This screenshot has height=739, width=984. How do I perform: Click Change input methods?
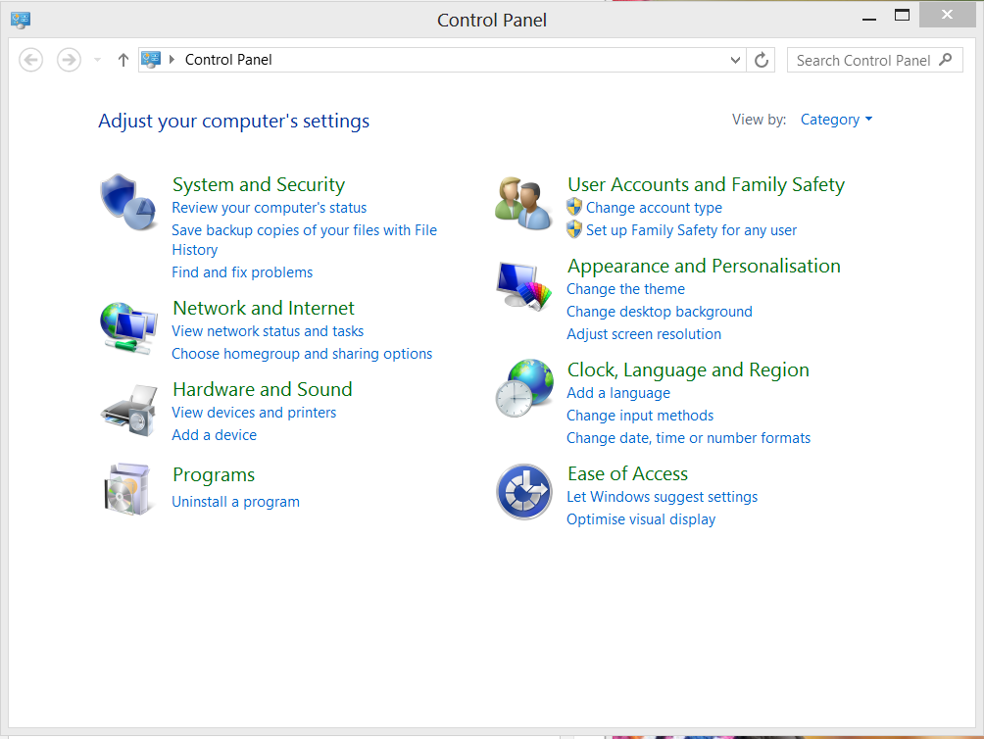pos(640,416)
